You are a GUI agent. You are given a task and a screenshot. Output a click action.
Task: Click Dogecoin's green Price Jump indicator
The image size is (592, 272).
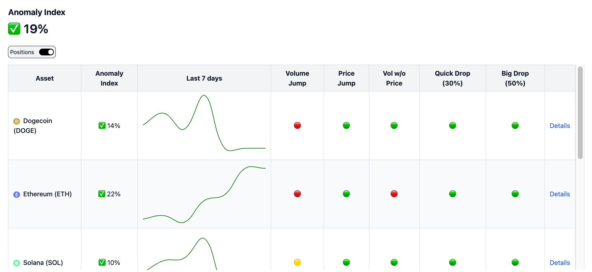[346, 126]
